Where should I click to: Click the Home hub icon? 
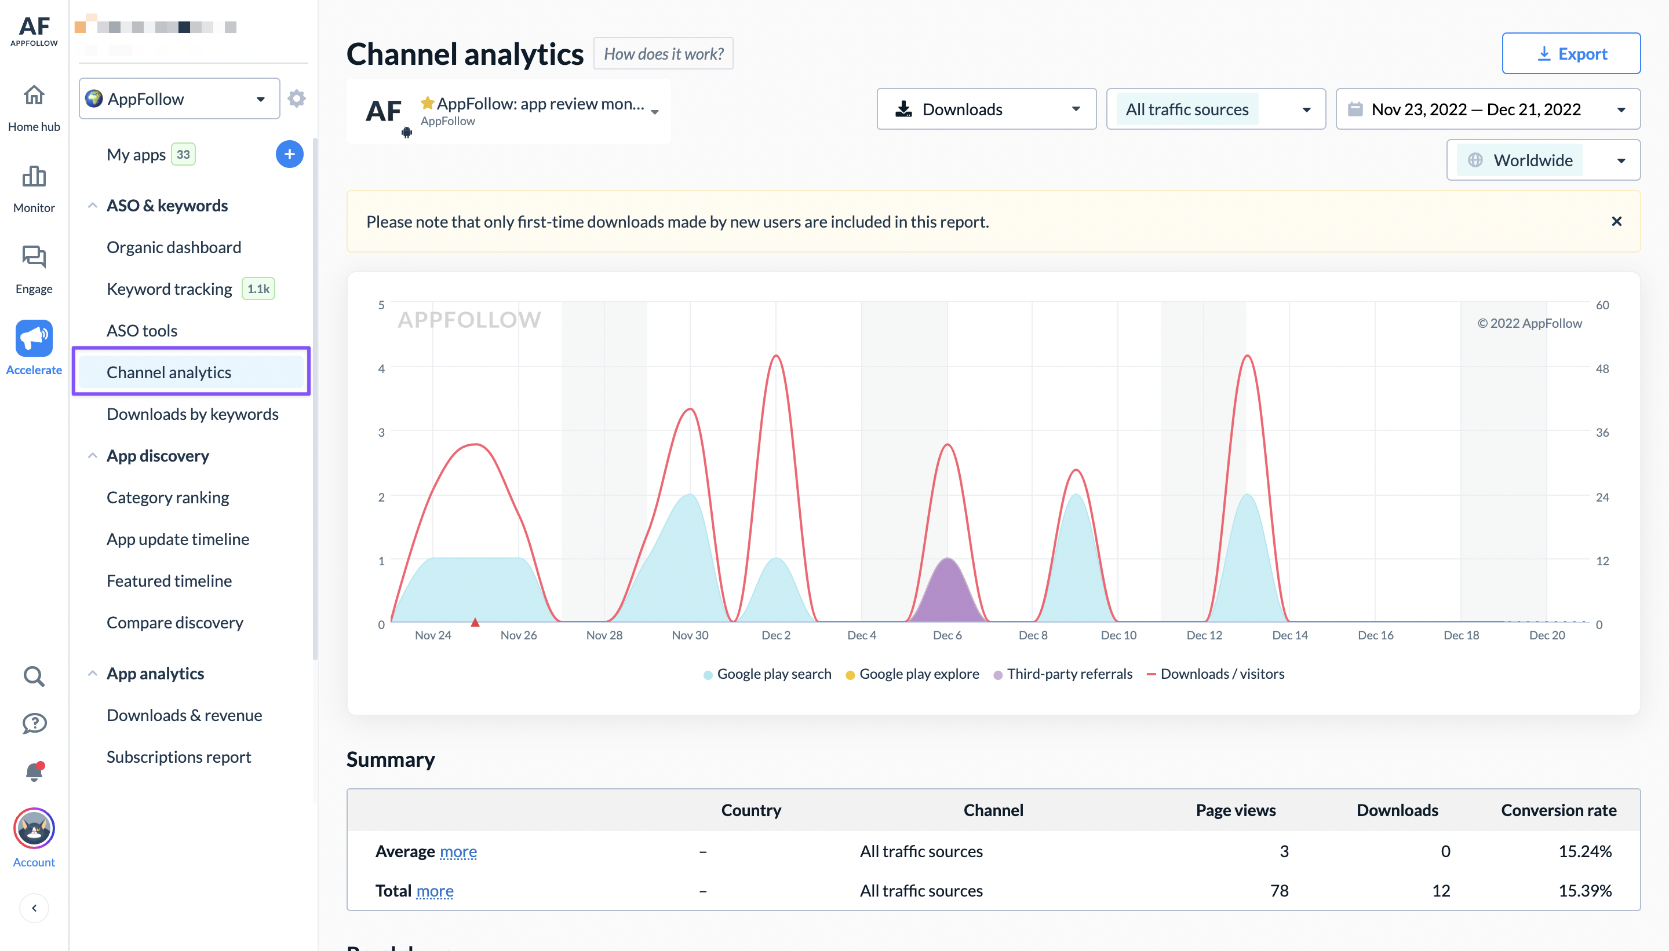[x=32, y=100]
